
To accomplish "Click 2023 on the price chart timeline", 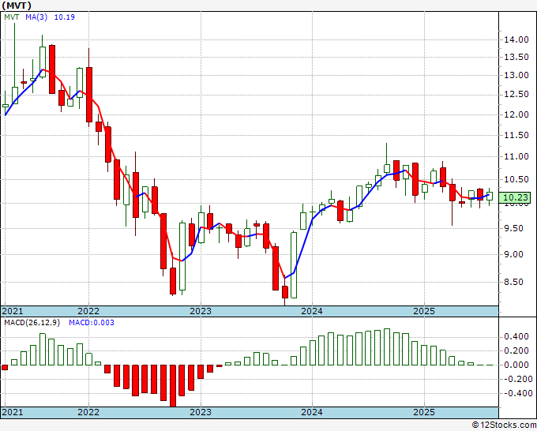I will [x=201, y=311].
